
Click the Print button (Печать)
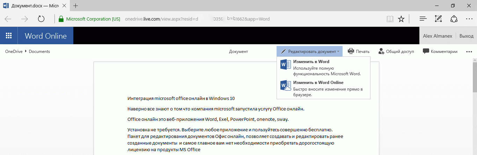(359, 52)
